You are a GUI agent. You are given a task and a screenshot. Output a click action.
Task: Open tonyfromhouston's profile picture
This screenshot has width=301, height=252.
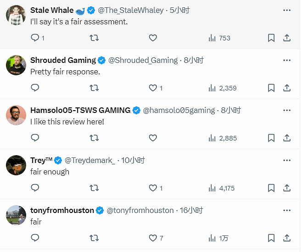tap(16, 215)
